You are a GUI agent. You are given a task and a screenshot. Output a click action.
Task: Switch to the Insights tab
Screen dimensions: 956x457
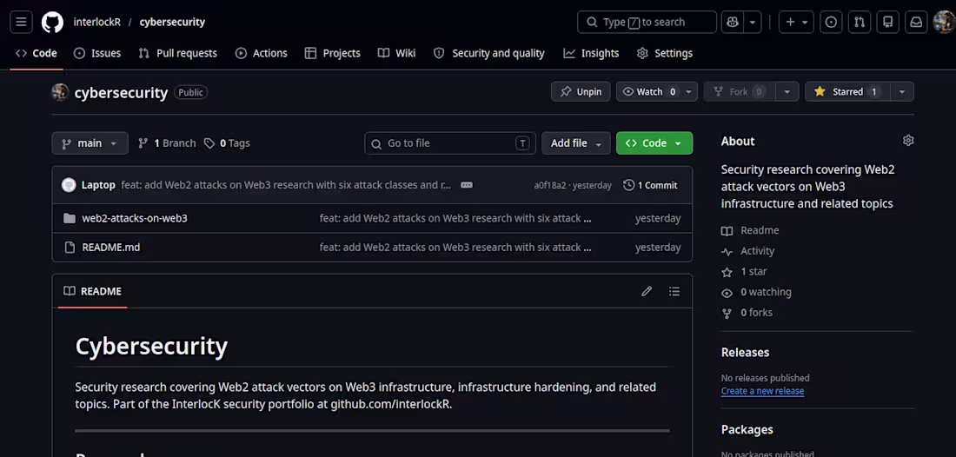[591, 53]
